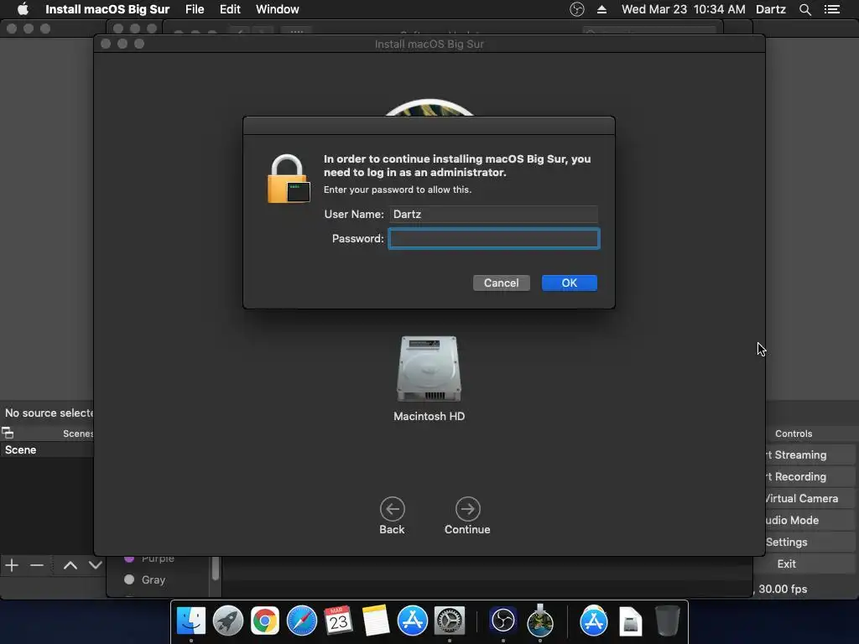Open the document file icon in Dock
Image resolution: width=859 pixels, height=644 pixels.
pos(631,621)
